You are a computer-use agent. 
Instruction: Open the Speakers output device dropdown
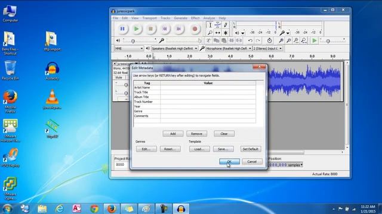(174, 49)
